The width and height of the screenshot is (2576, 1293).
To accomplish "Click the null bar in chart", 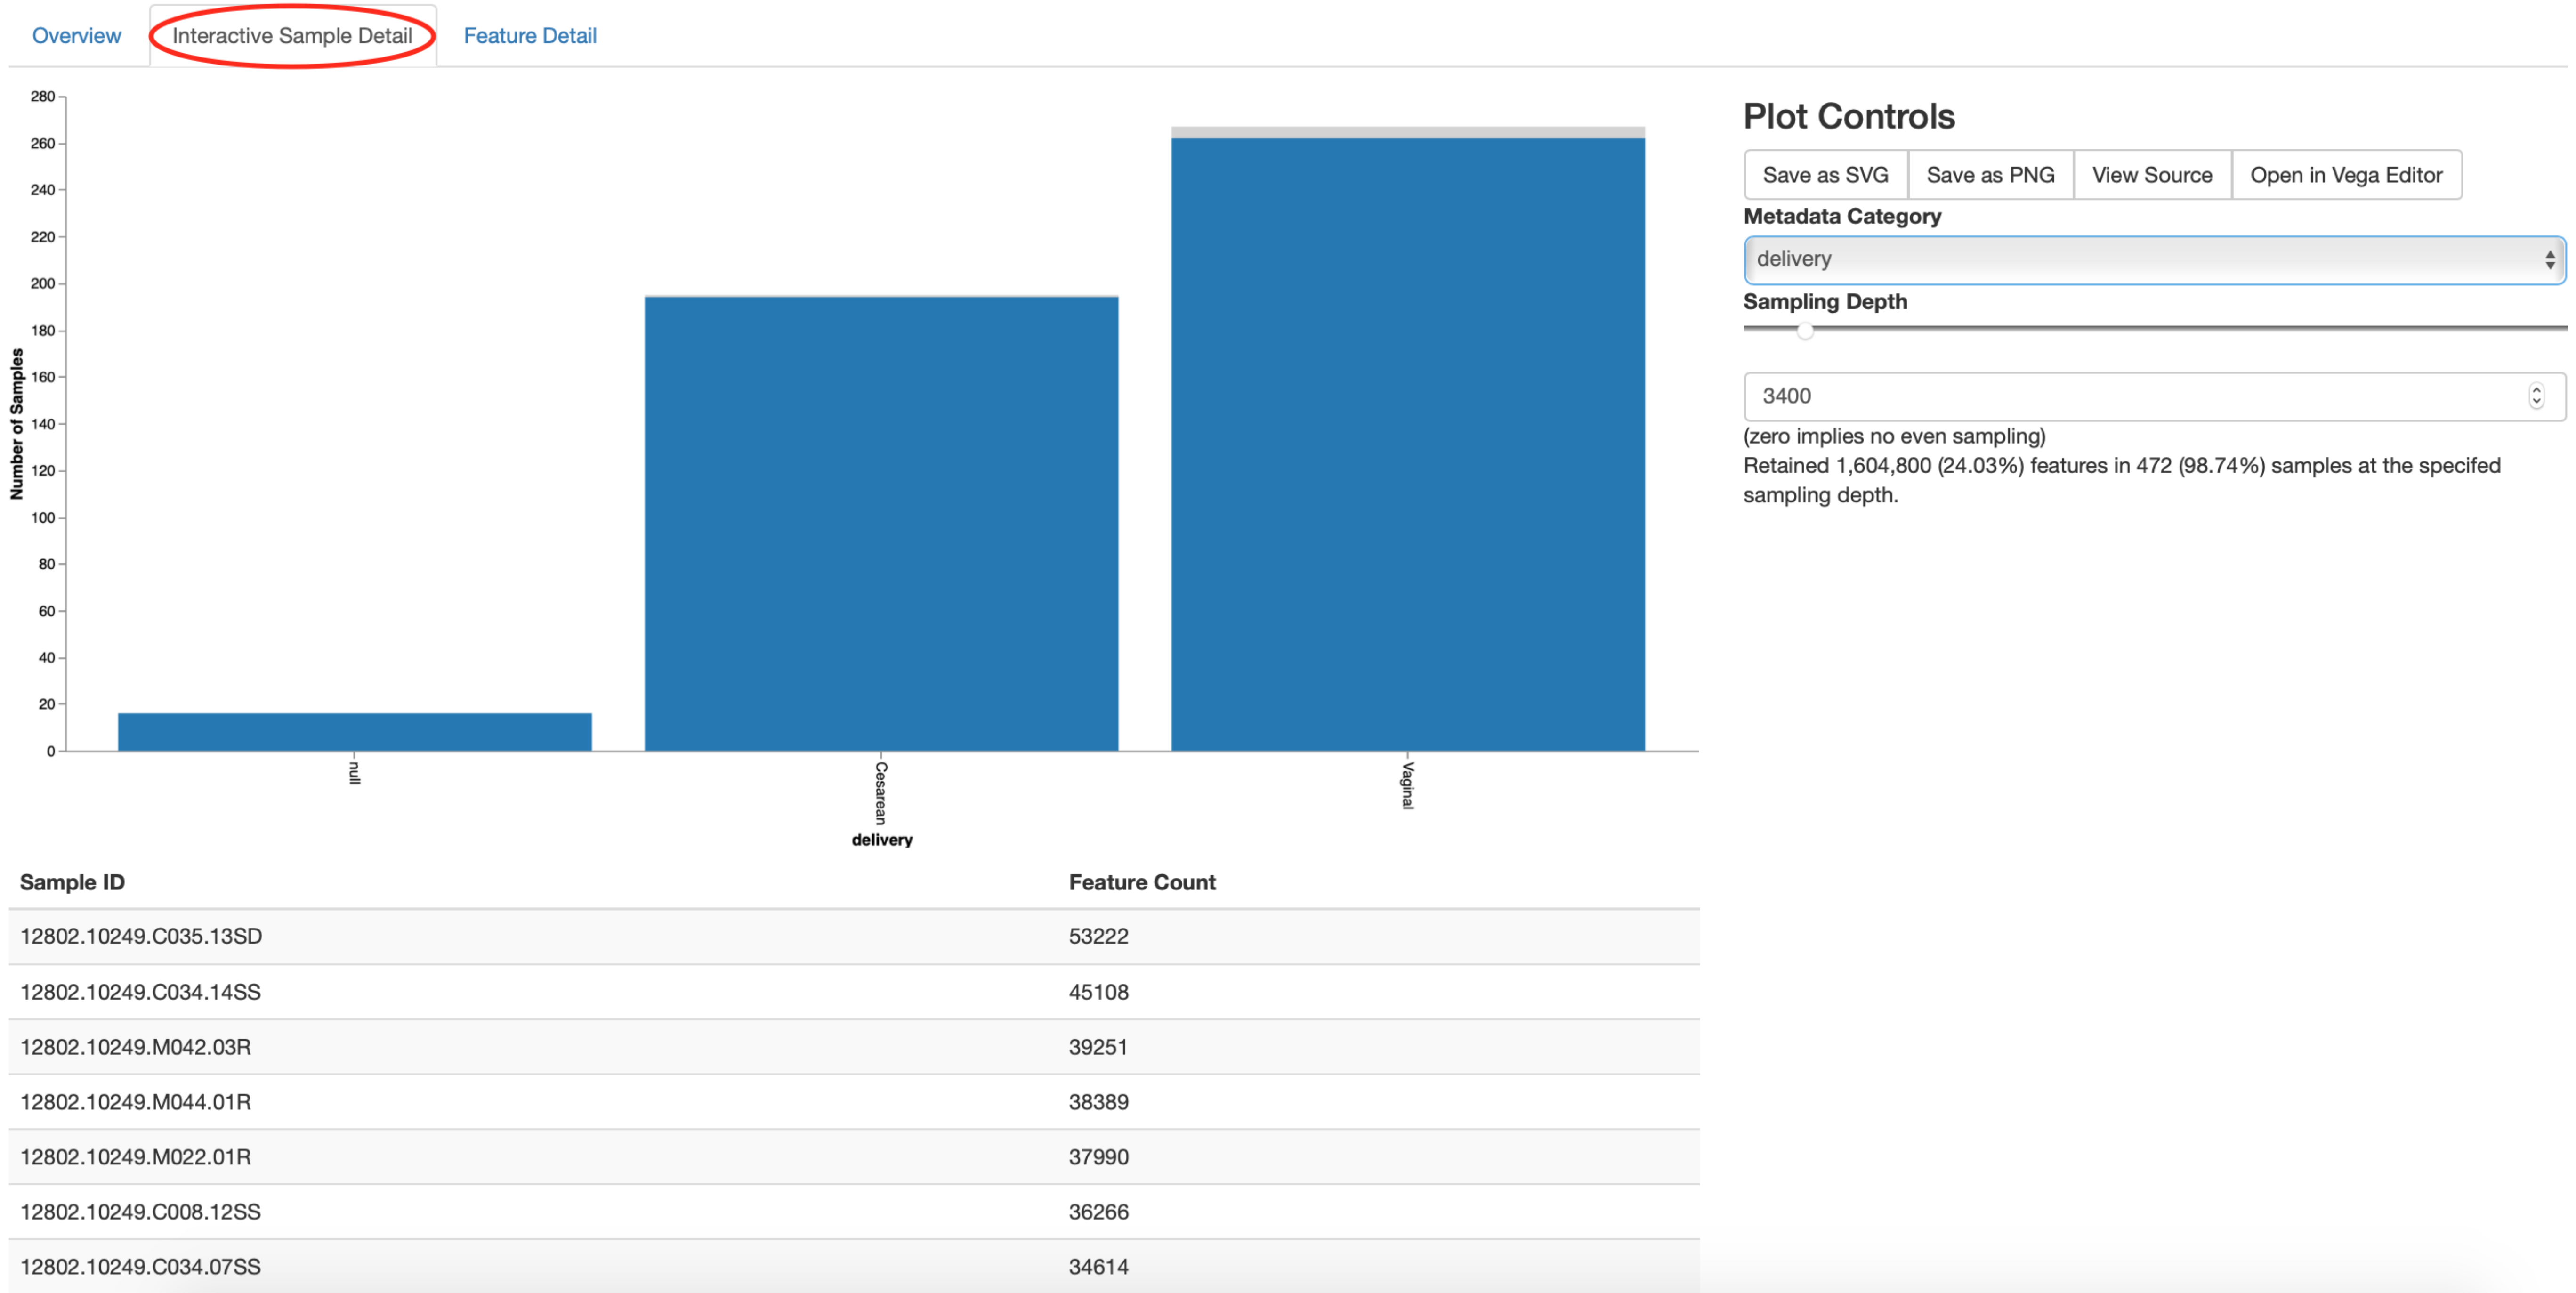I will click(x=354, y=731).
